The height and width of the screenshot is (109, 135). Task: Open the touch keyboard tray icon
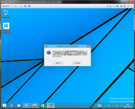(99, 105)
